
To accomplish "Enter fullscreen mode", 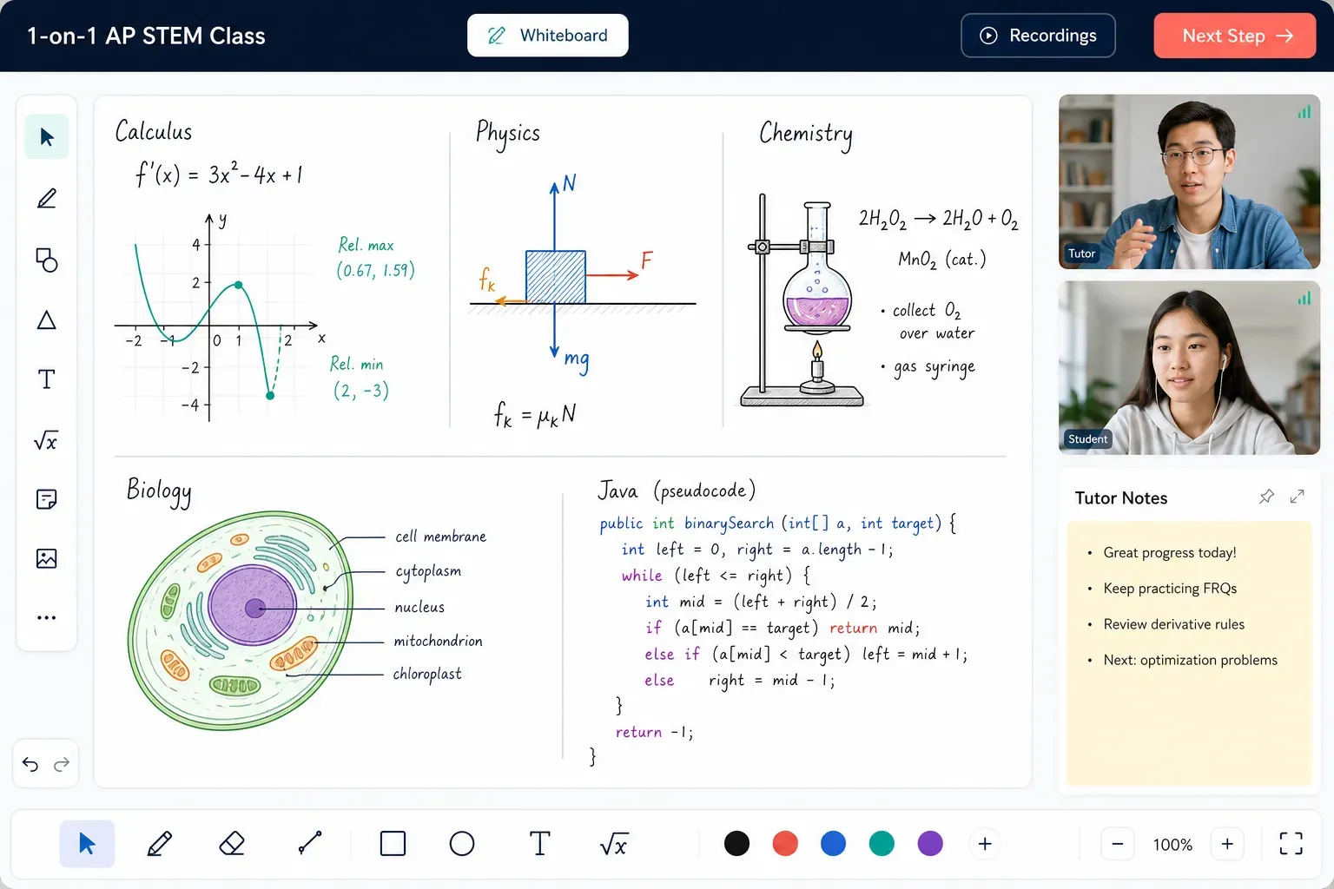I will [x=1291, y=844].
